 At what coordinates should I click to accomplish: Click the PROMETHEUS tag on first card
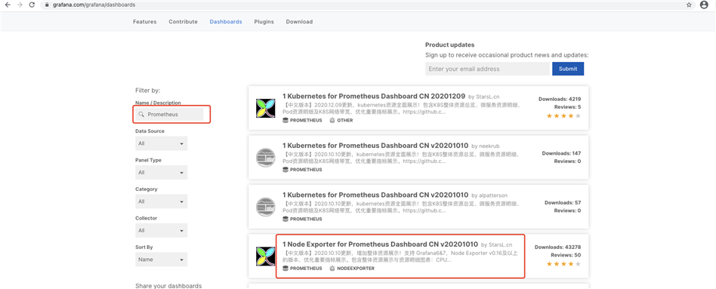point(306,121)
